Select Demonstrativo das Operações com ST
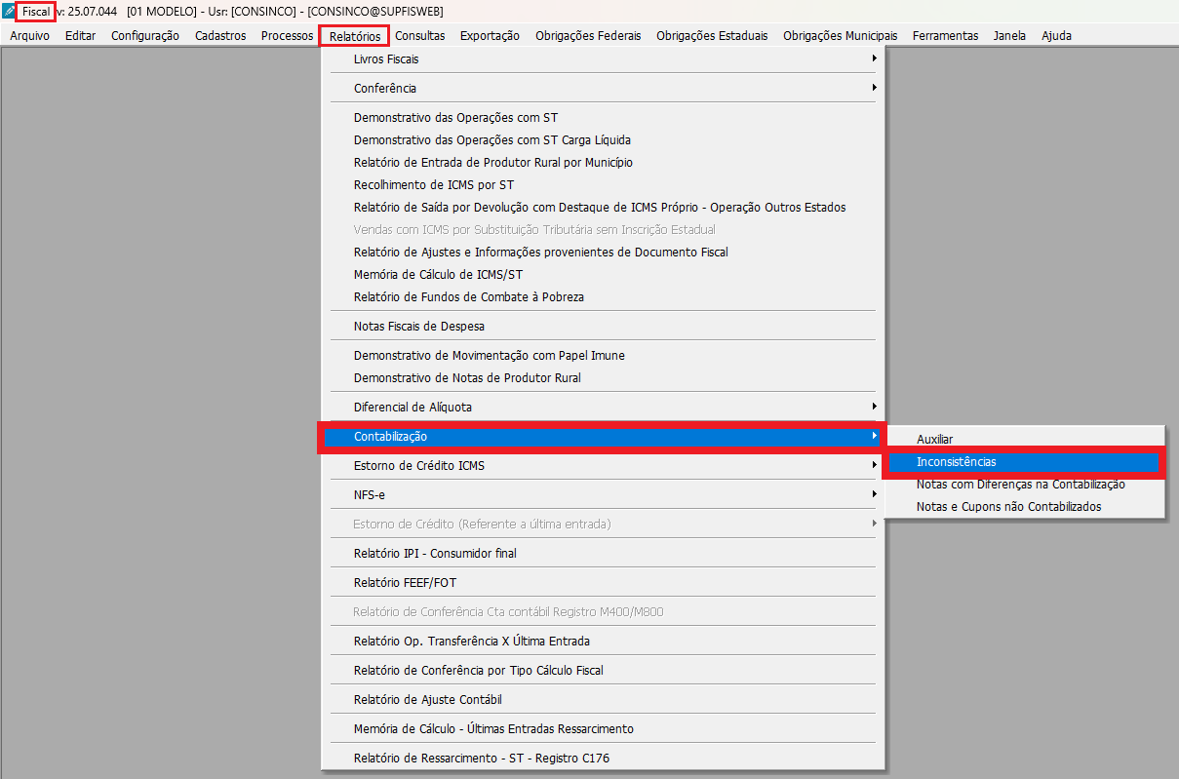 click(x=603, y=118)
